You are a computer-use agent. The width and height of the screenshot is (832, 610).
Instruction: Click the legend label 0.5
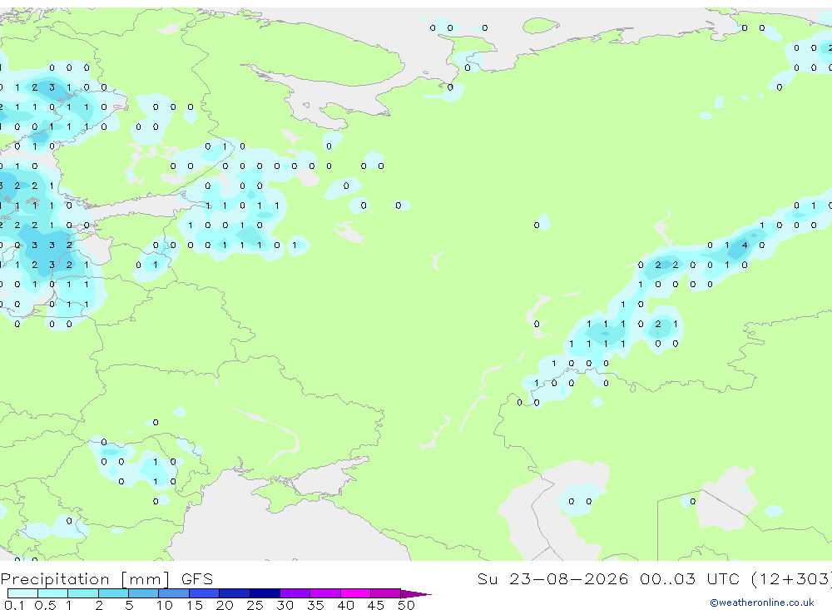coord(45,605)
